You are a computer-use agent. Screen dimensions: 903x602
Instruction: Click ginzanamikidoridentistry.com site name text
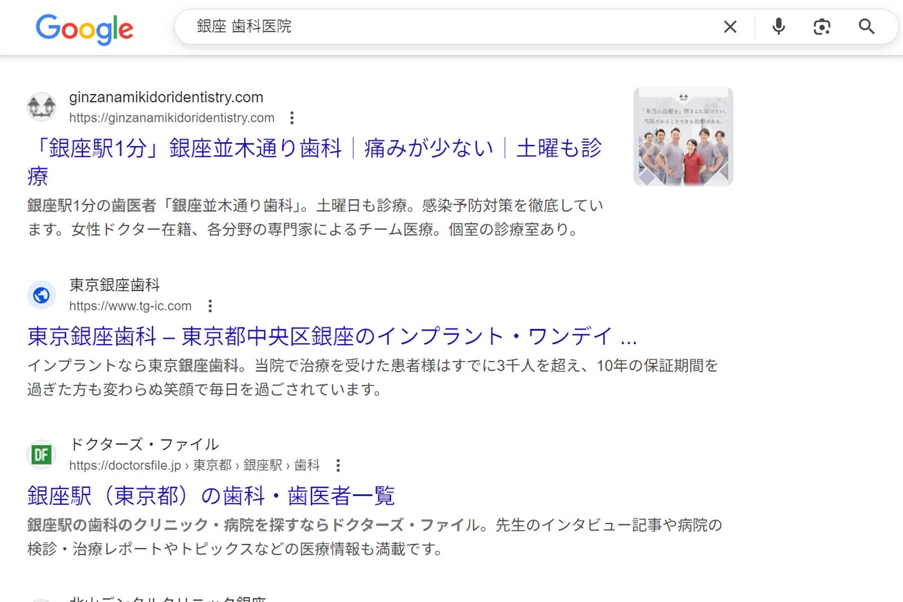tap(166, 97)
